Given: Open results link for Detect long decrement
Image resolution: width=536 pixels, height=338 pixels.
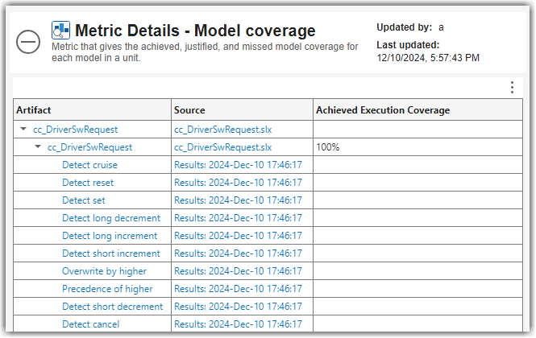Looking at the screenshot, I should [239, 218].
